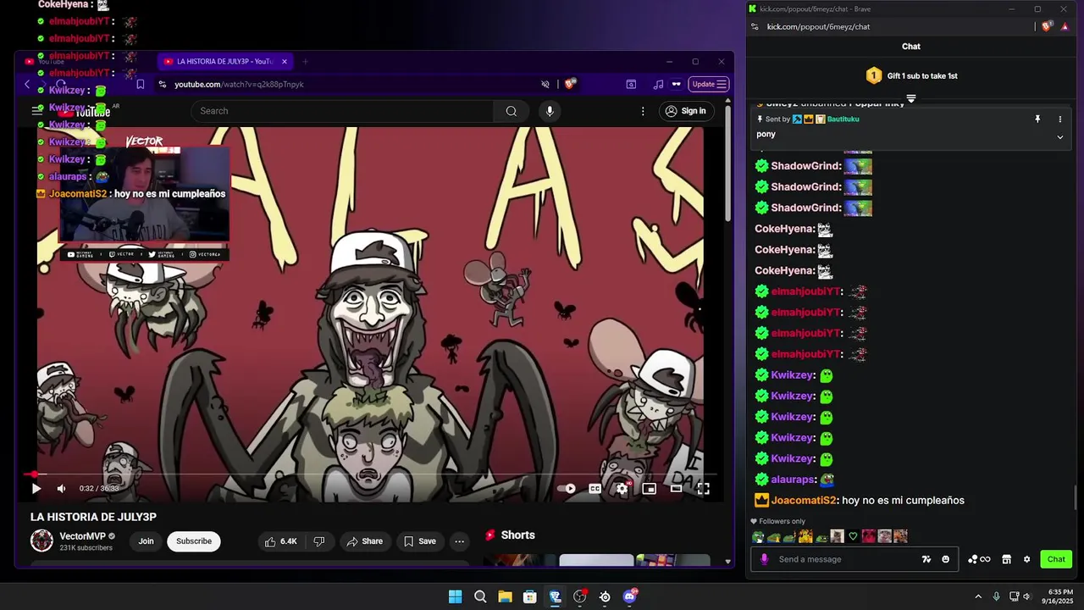Image resolution: width=1084 pixels, height=610 pixels.
Task: Like the video showing 6.4K
Action: pos(280,541)
